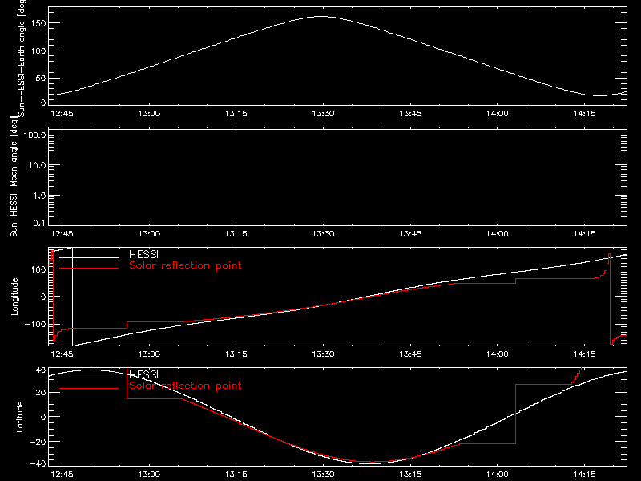
Task: Click 13:30 label under Longitude plot
Action: tap(323, 354)
